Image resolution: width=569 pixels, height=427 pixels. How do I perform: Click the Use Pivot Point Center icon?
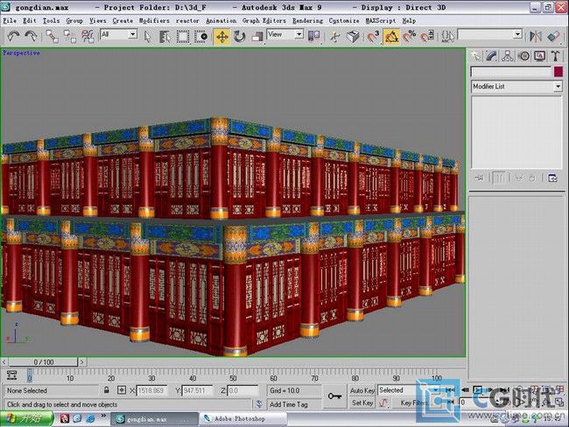tap(314, 36)
